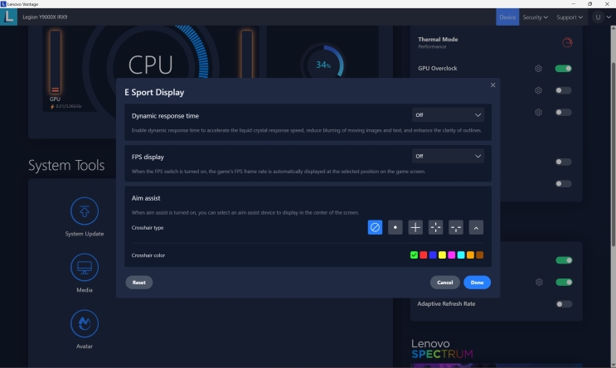The height and width of the screenshot is (368, 616).
Task: Expand the Dynamic response time dropdown
Action: [448, 115]
